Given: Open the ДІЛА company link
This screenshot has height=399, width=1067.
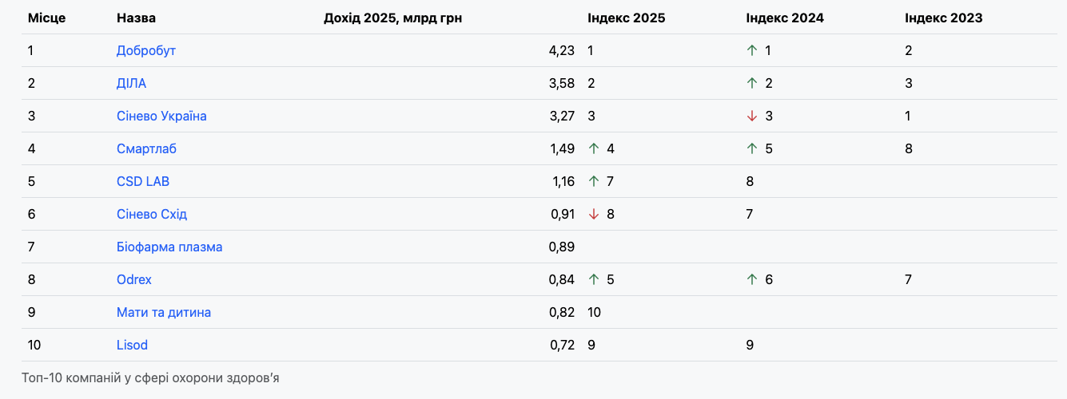Looking at the screenshot, I should (131, 83).
